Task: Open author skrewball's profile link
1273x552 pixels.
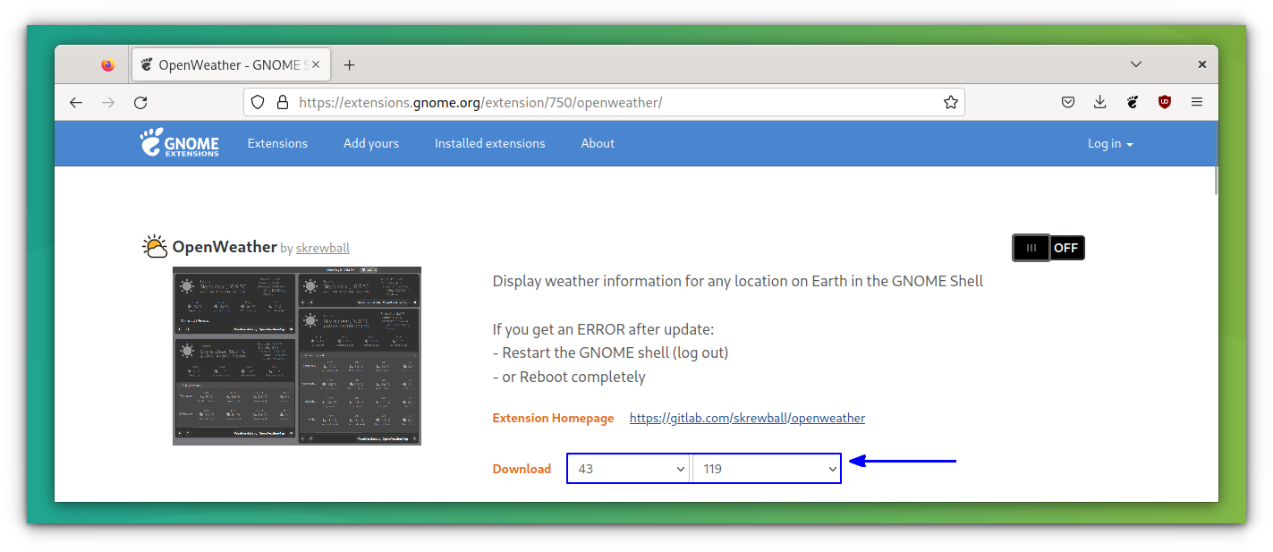Action: pos(323,248)
